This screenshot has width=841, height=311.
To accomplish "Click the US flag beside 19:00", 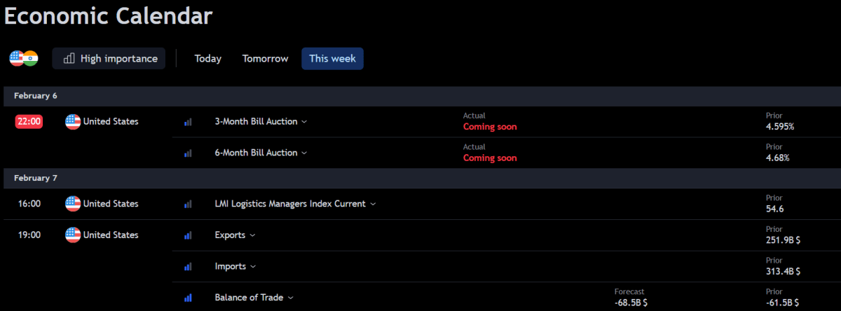I will (73, 235).
